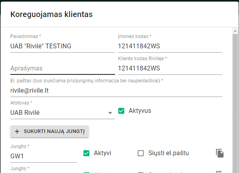
Task: Click the Siųsti el.paštu label text
Action: (169, 153)
